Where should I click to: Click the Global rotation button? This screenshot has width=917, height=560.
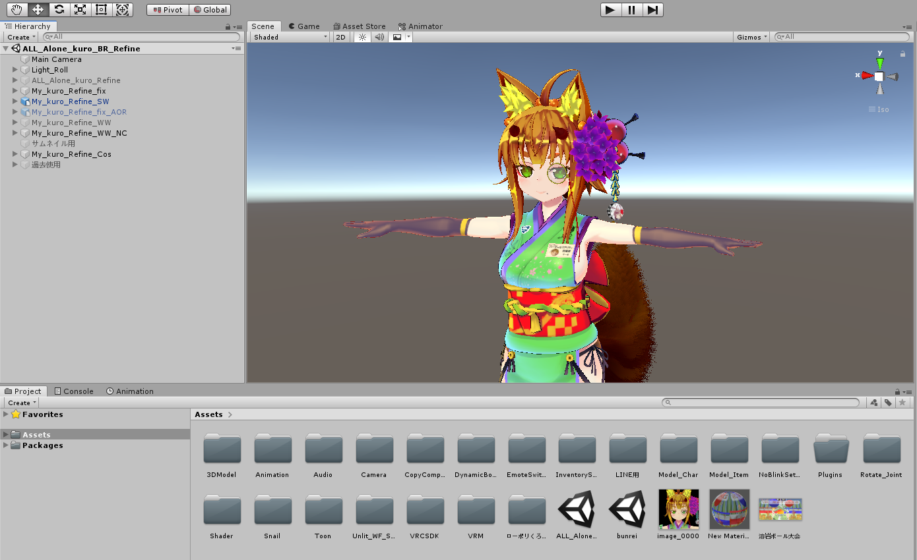coord(210,10)
